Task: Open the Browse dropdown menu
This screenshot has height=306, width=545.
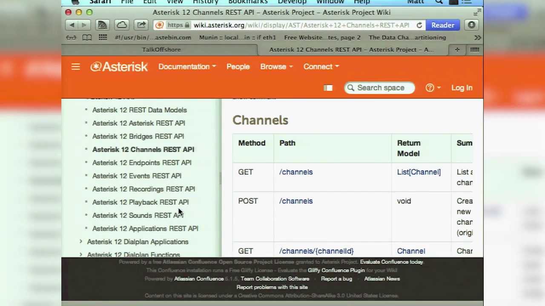Action: tap(276, 67)
